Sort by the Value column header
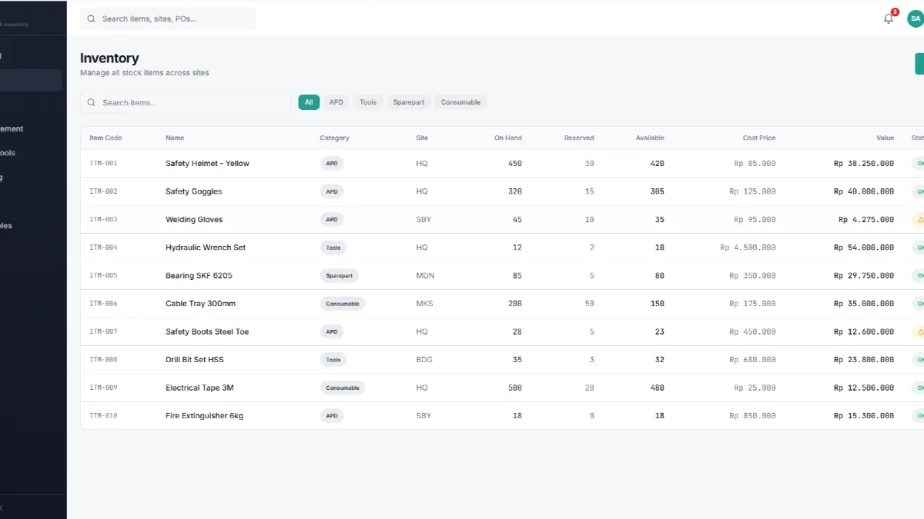Screen dimensions: 924x519 click(x=885, y=138)
